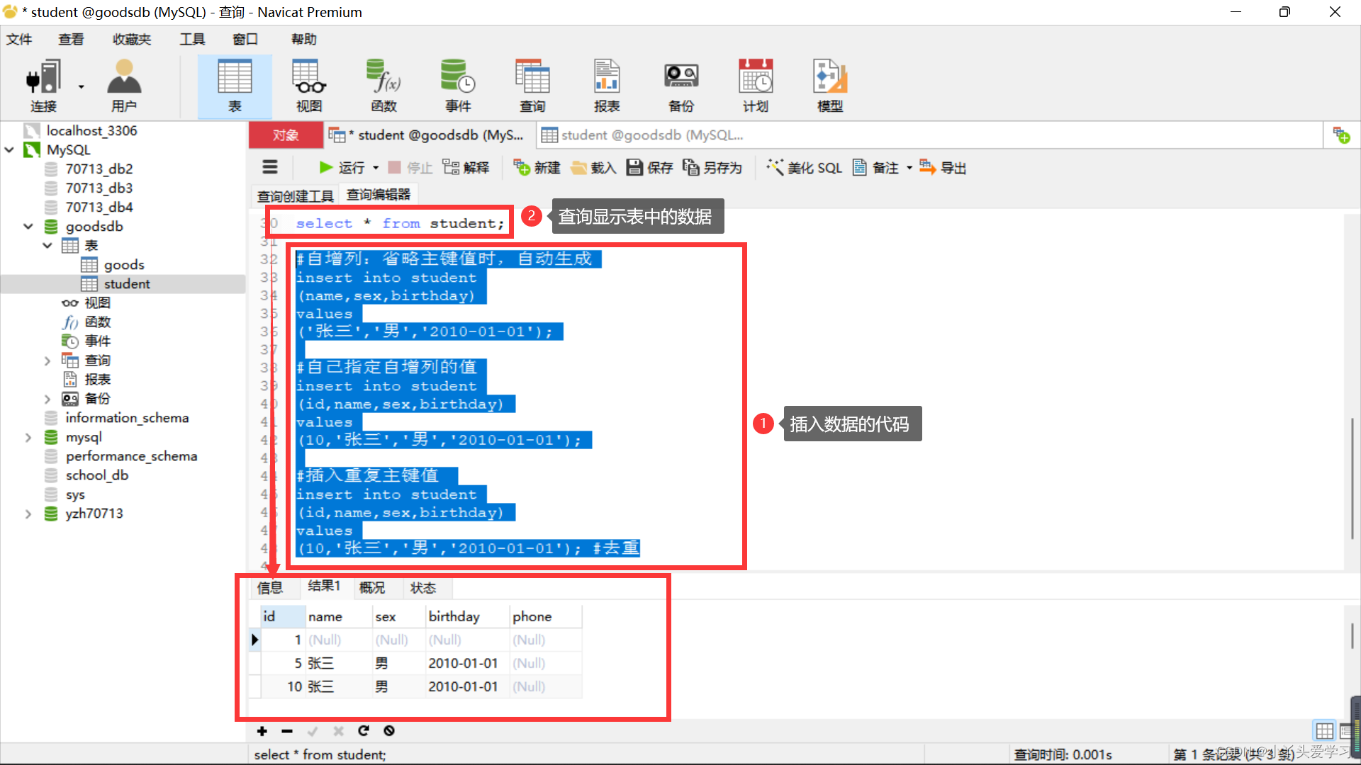Open the dropdown arrow next to 运行
The image size is (1361, 765).
pos(376,168)
